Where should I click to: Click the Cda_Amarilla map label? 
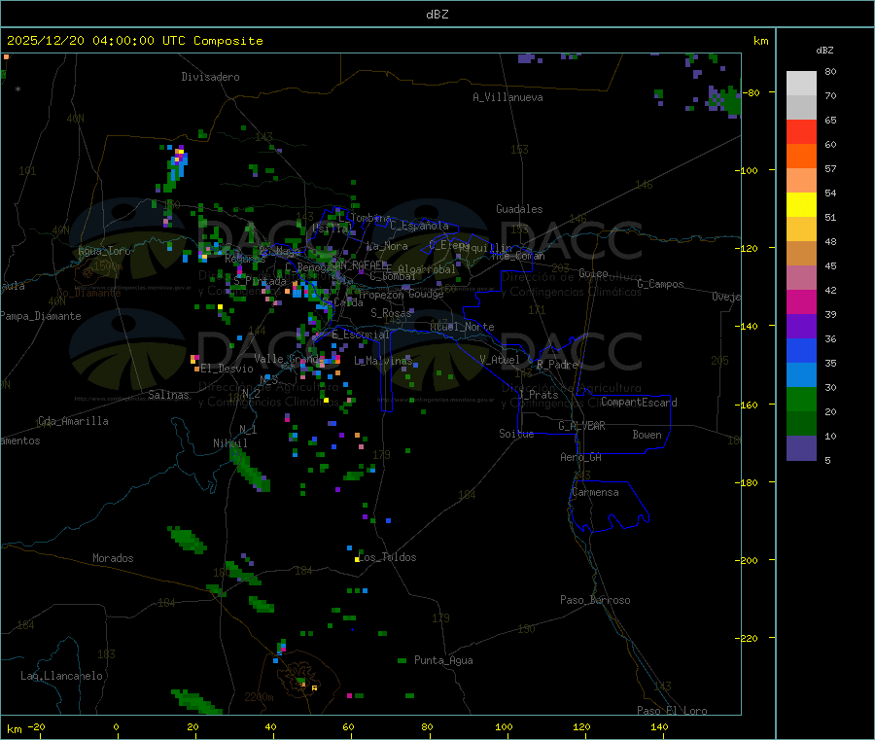tap(73, 421)
